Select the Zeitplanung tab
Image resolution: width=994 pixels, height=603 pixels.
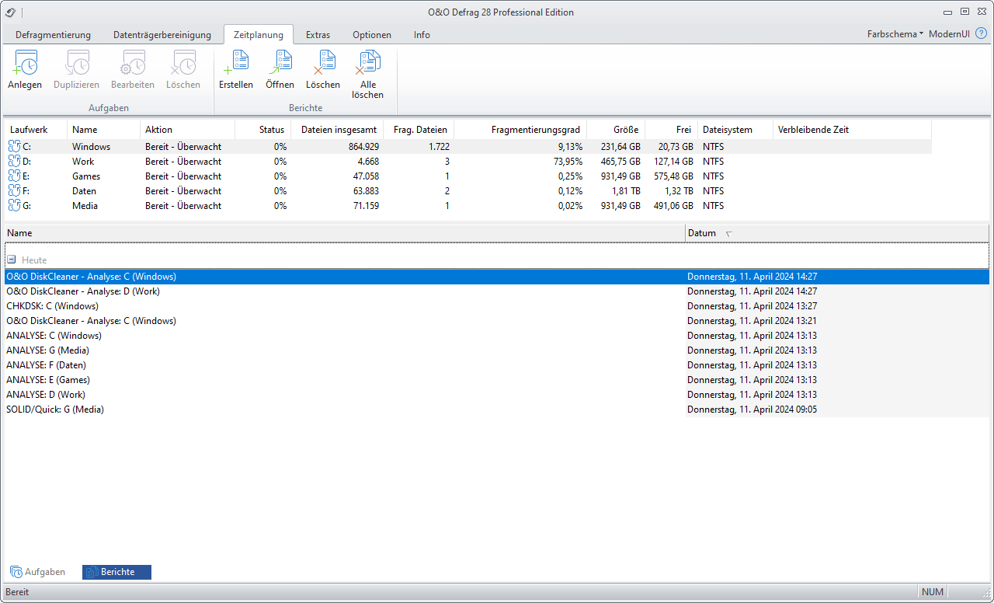(259, 35)
